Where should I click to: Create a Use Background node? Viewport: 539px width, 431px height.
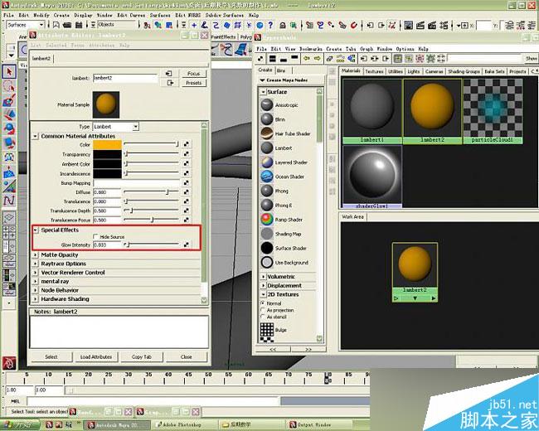click(284, 262)
